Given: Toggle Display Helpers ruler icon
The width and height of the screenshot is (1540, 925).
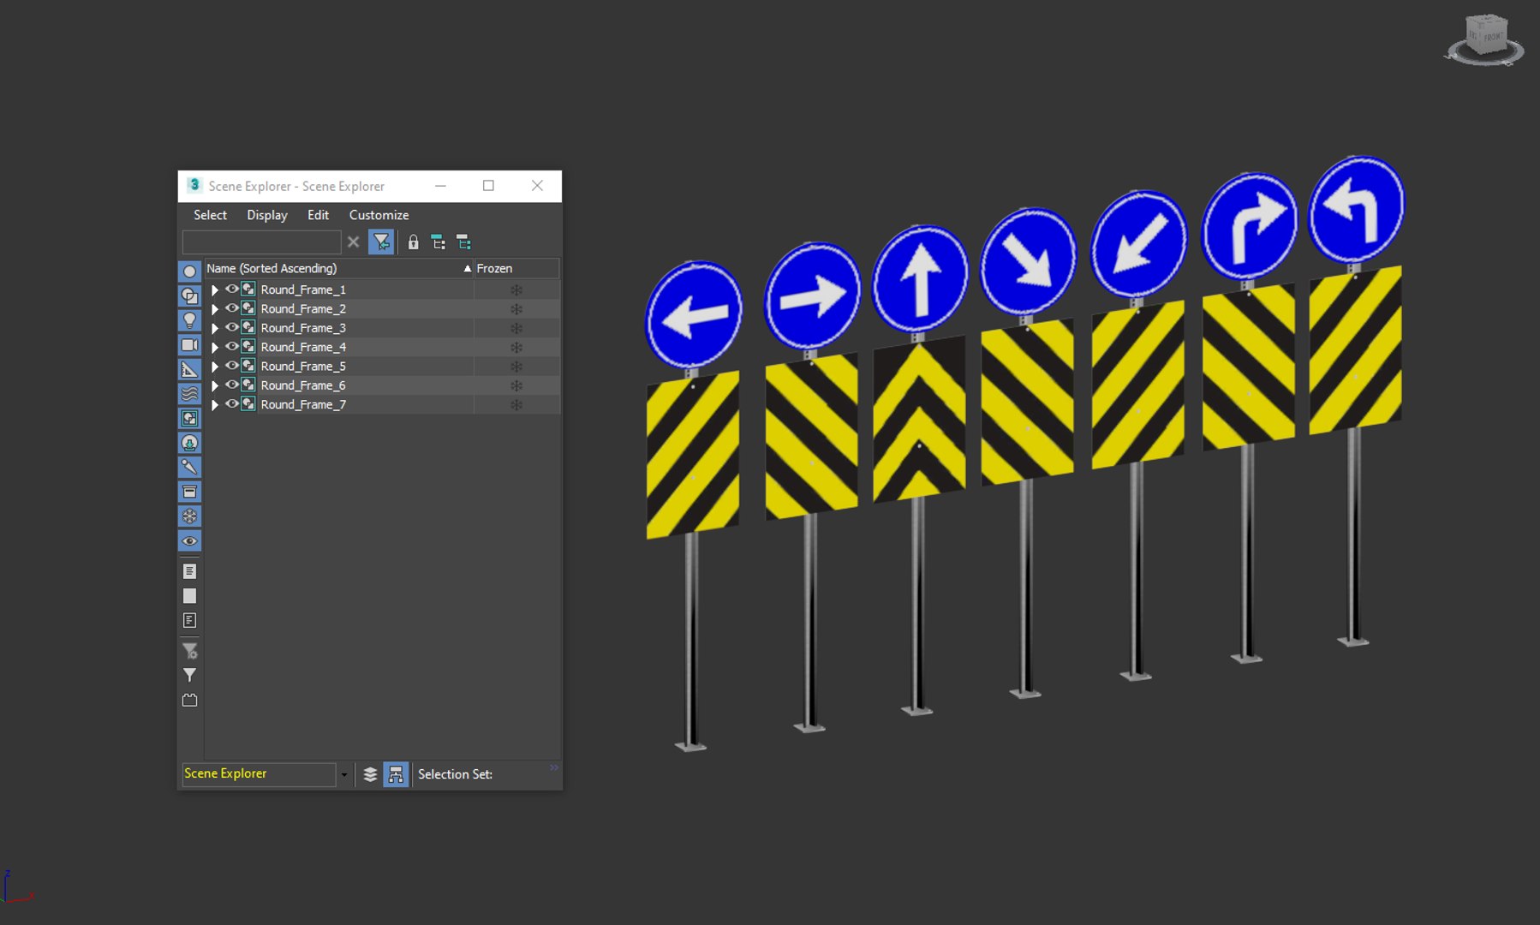Looking at the screenshot, I should [x=189, y=369].
